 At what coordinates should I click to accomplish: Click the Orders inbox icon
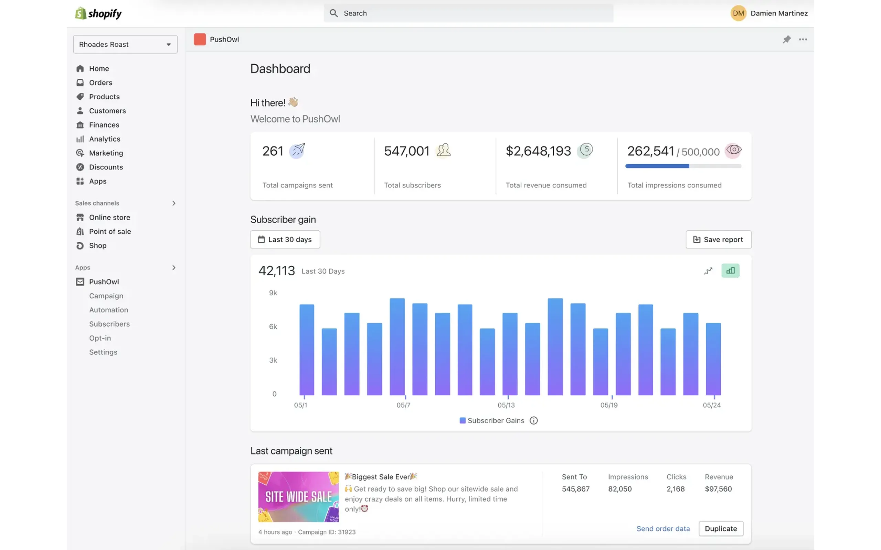pyautogui.click(x=80, y=82)
